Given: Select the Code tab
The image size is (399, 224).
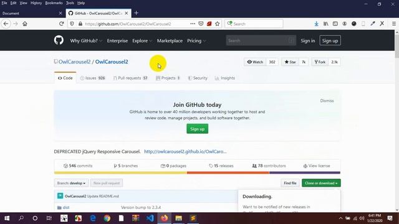Looking at the screenshot, I should point(65,78).
